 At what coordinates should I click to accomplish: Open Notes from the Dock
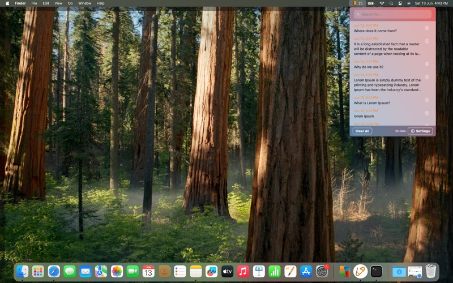pyautogui.click(x=195, y=272)
